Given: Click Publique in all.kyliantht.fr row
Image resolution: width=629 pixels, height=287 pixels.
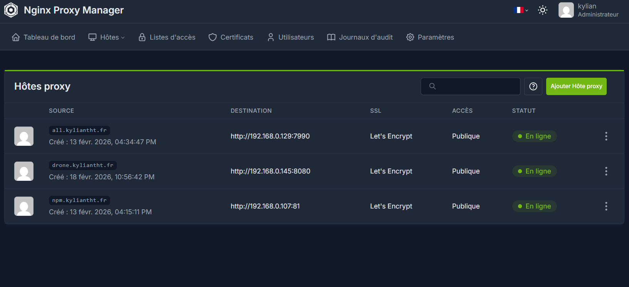Looking at the screenshot, I should [466, 136].
